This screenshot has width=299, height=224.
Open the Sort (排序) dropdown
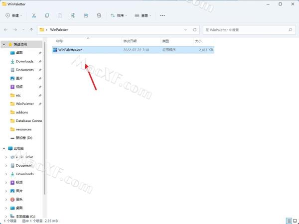pos(119,15)
